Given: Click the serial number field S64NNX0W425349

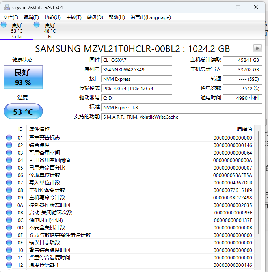Looking at the screenshot, I should [x=137, y=70].
